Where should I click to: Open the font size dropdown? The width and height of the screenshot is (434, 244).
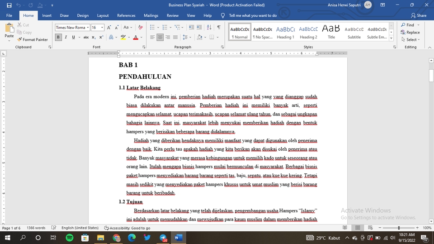102,28
